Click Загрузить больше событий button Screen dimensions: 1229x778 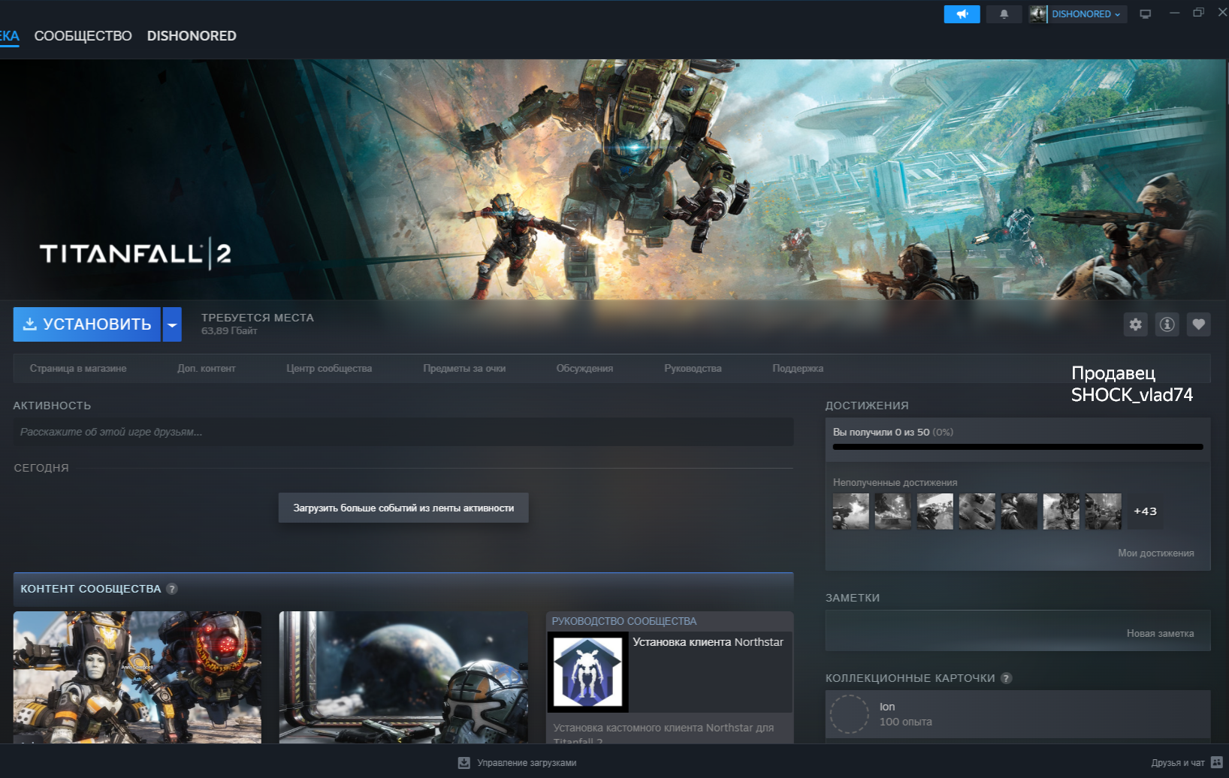pos(403,508)
